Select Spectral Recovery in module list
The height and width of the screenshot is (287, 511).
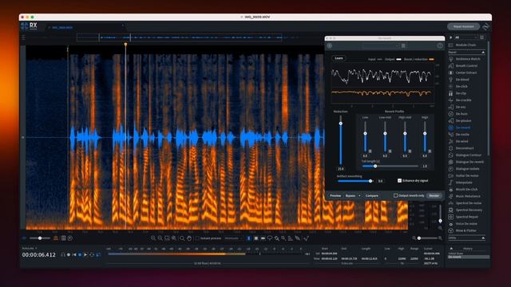pyautogui.click(x=465, y=210)
